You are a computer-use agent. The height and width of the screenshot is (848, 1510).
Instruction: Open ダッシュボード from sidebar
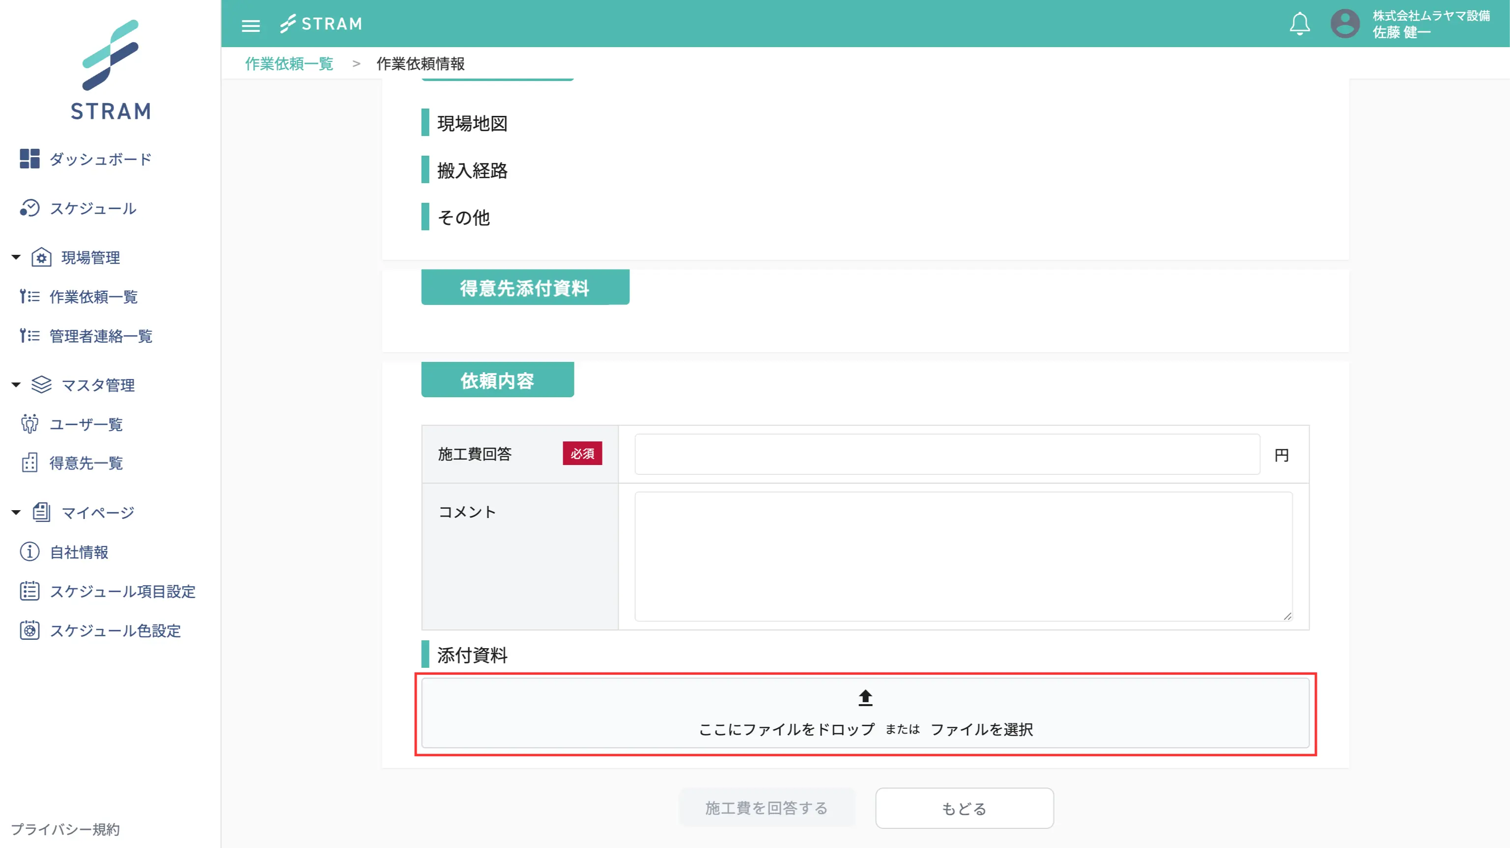point(100,159)
